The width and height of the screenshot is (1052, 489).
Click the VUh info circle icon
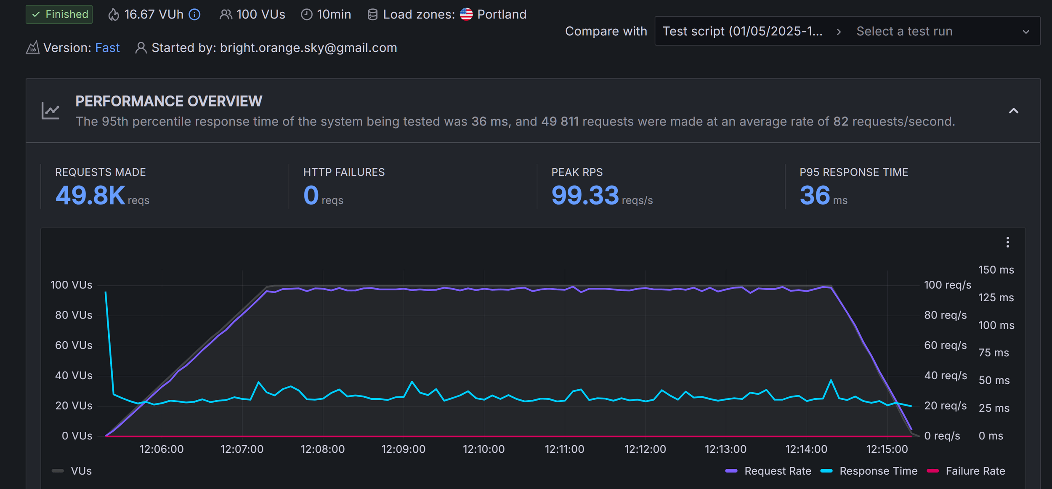194,15
